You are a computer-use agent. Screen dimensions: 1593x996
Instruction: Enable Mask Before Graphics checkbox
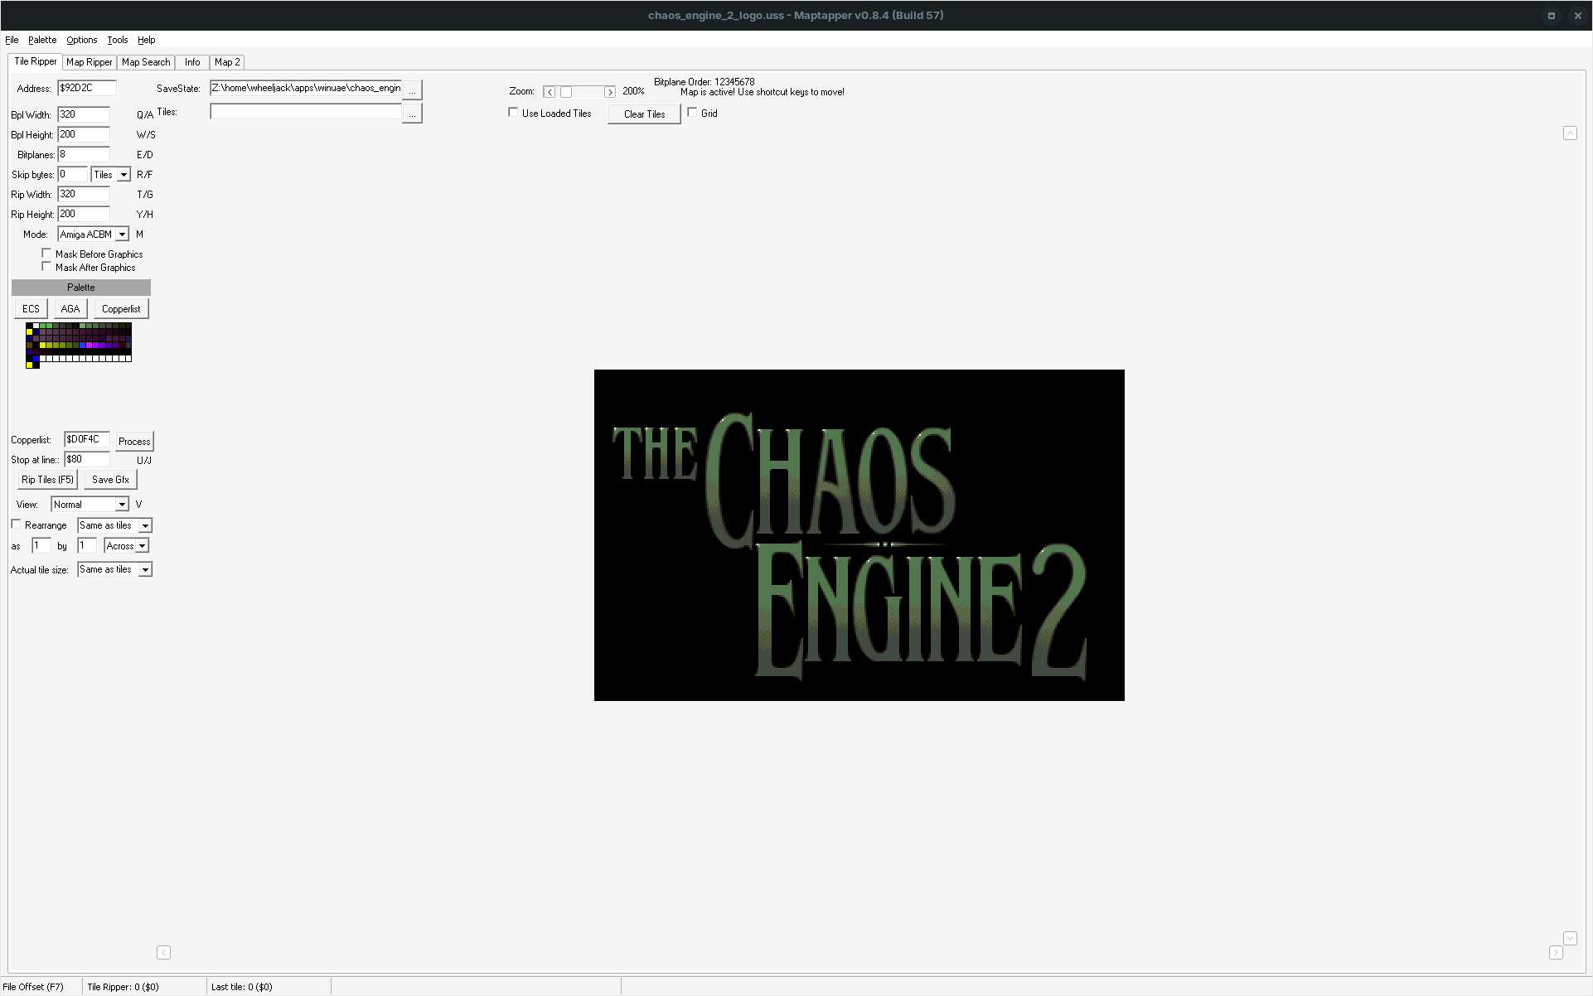[46, 254]
